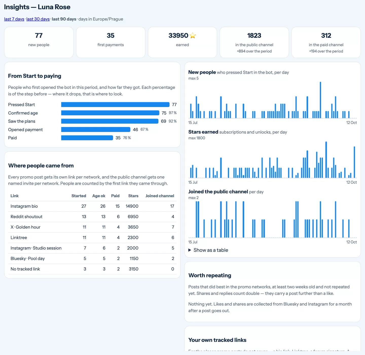Switch to last 30 days period
The height and width of the screenshot is (355, 365).
point(38,19)
